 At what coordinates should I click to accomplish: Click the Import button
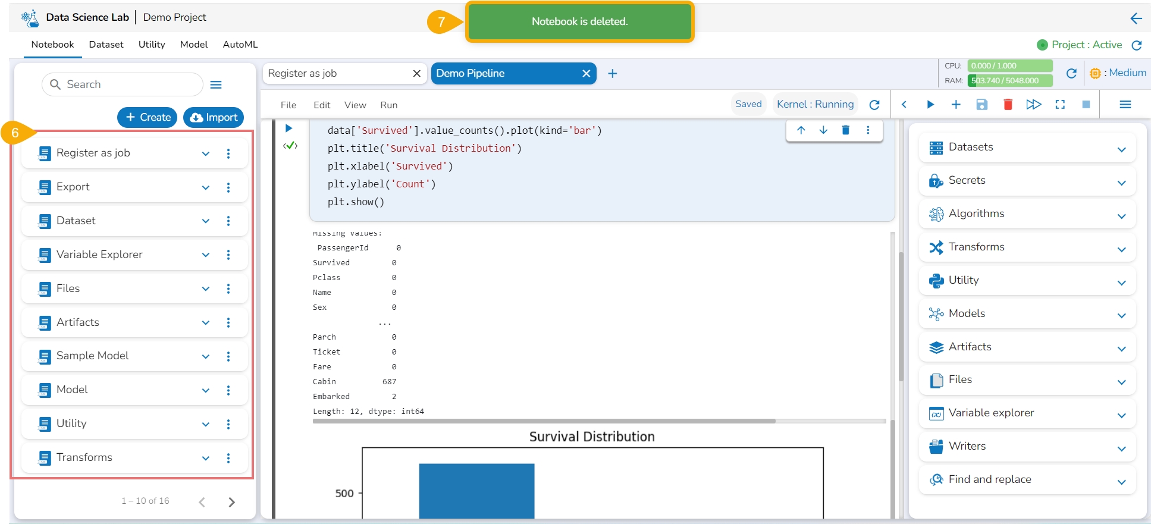point(214,118)
